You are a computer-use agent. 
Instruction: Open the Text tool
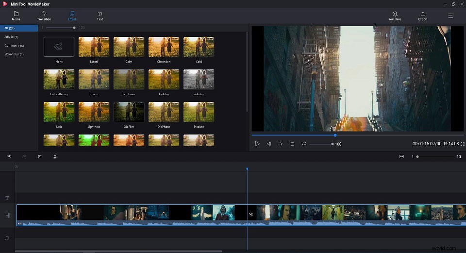coord(100,16)
